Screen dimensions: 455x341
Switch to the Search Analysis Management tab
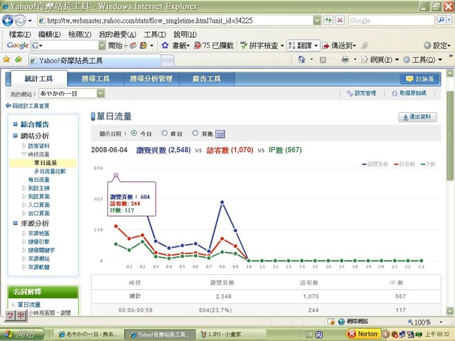pos(151,79)
